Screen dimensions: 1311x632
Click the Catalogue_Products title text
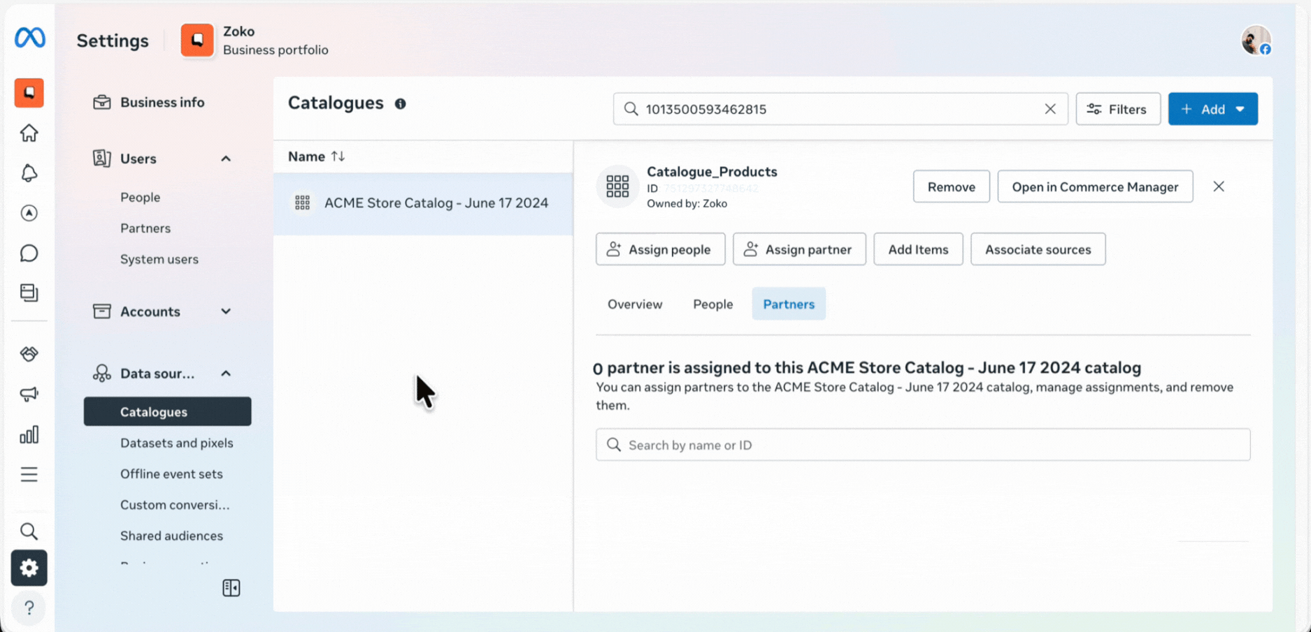[x=712, y=172]
